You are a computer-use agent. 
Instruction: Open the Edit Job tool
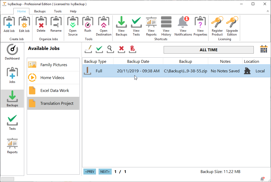(24, 24)
